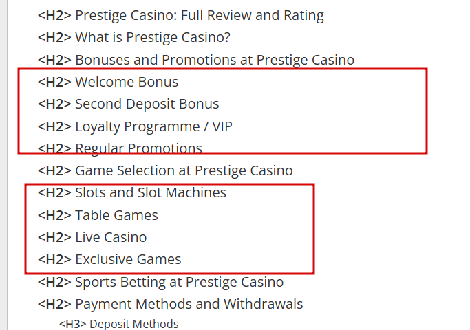Click the H2 tag beside Table Games

pos(54,215)
